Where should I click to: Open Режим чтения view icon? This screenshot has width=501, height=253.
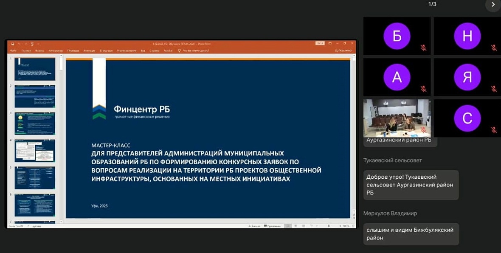pyautogui.click(x=304, y=226)
